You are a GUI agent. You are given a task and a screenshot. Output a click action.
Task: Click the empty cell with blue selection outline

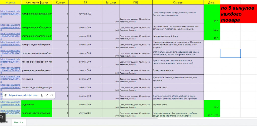pos(230,53)
